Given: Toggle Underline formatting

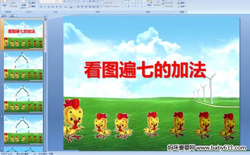Looking at the screenshot, I should [x=49, y=7].
